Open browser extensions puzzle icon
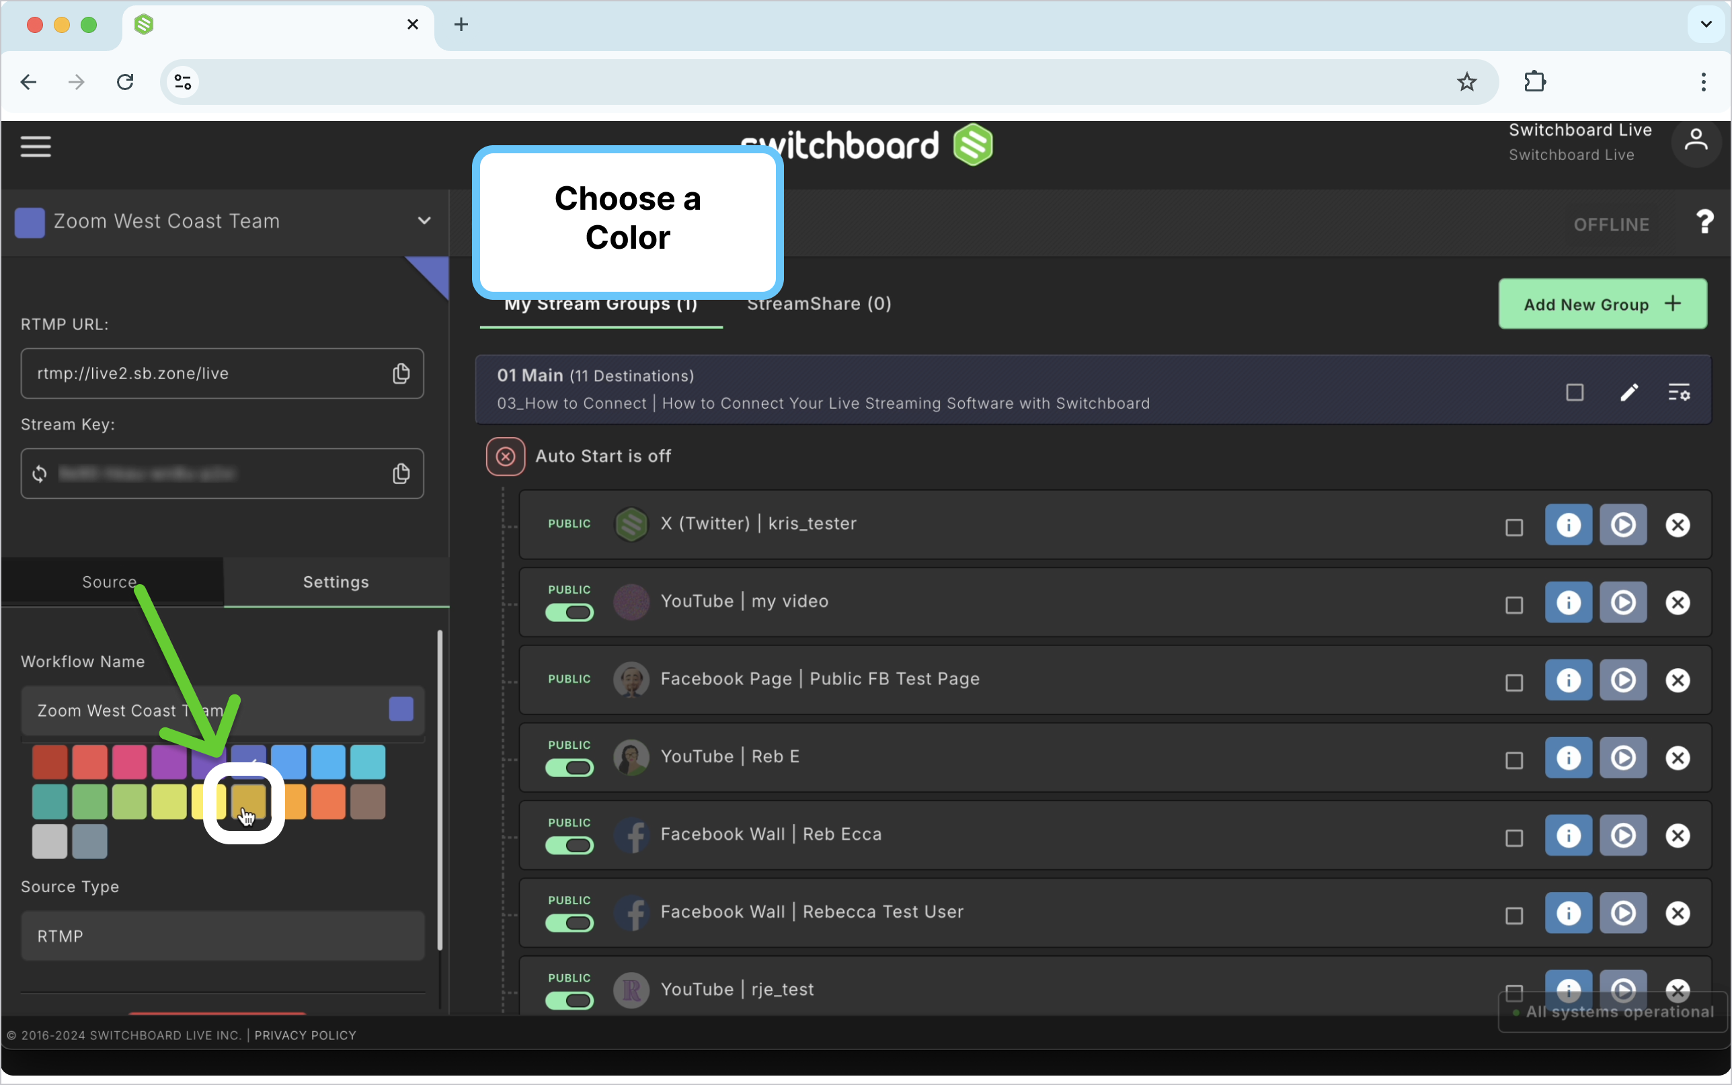This screenshot has width=1732, height=1085. tap(1534, 82)
